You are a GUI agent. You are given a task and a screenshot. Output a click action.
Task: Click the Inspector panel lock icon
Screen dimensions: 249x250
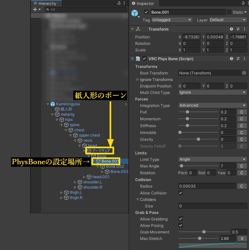click(243, 3)
